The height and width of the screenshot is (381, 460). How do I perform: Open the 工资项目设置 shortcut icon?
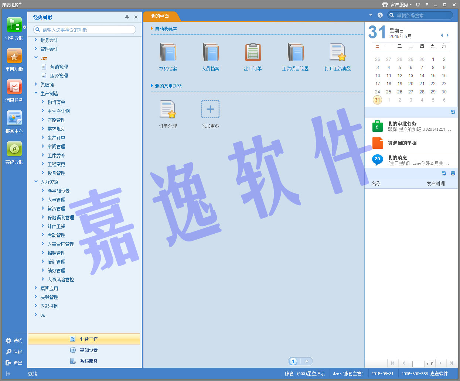pyautogui.click(x=296, y=52)
